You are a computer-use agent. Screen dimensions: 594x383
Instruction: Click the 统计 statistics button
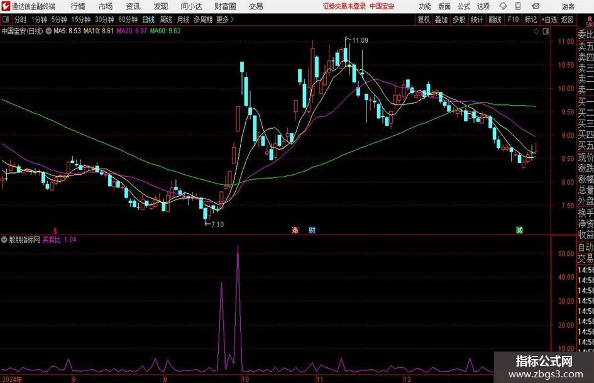point(477,19)
